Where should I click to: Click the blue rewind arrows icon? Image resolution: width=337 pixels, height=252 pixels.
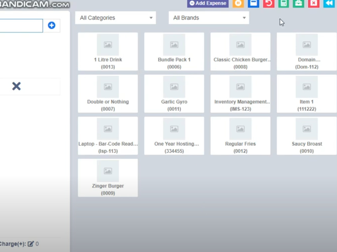point(329,3)
